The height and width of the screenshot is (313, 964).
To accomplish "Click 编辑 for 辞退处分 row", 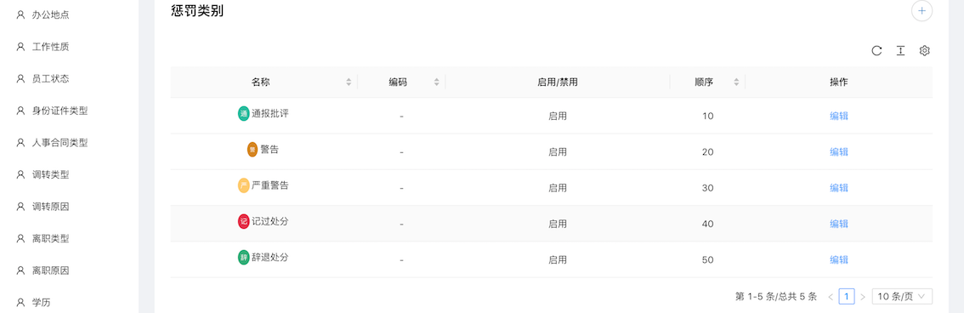I will [x=838, y=259].
